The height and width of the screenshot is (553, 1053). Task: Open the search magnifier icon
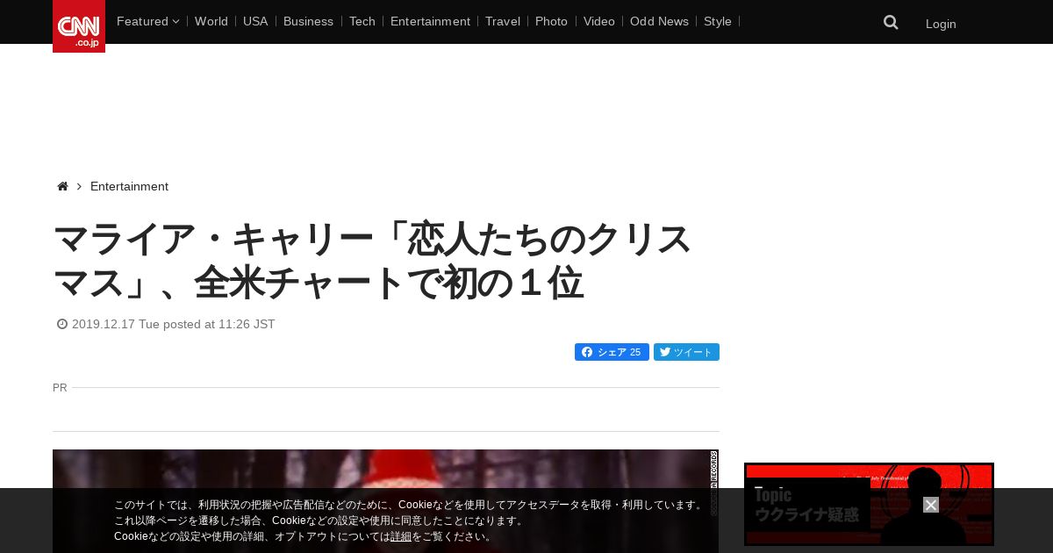(891, 23)
